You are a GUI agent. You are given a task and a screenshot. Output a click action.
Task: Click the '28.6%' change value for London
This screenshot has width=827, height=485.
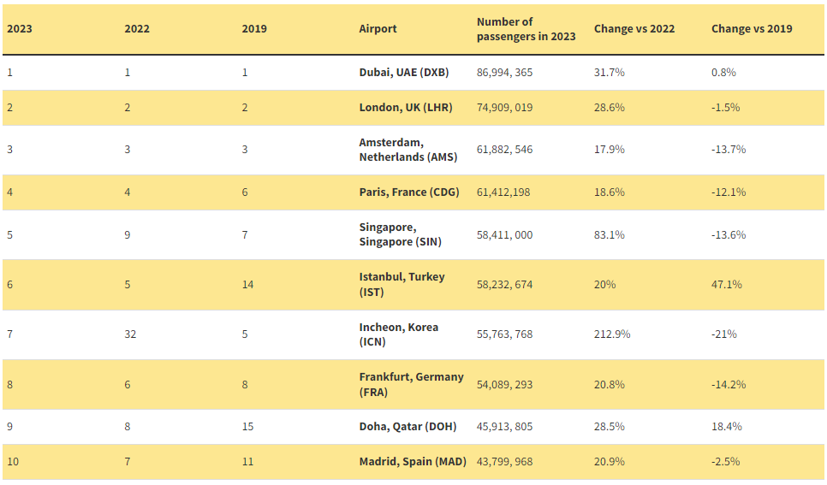(x=610, y=108)
